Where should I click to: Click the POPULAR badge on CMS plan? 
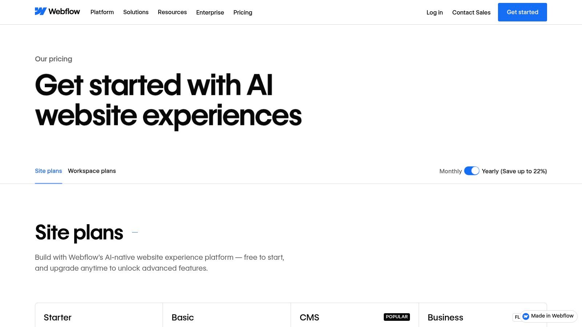pyautogui.click(x=396, y=317)
